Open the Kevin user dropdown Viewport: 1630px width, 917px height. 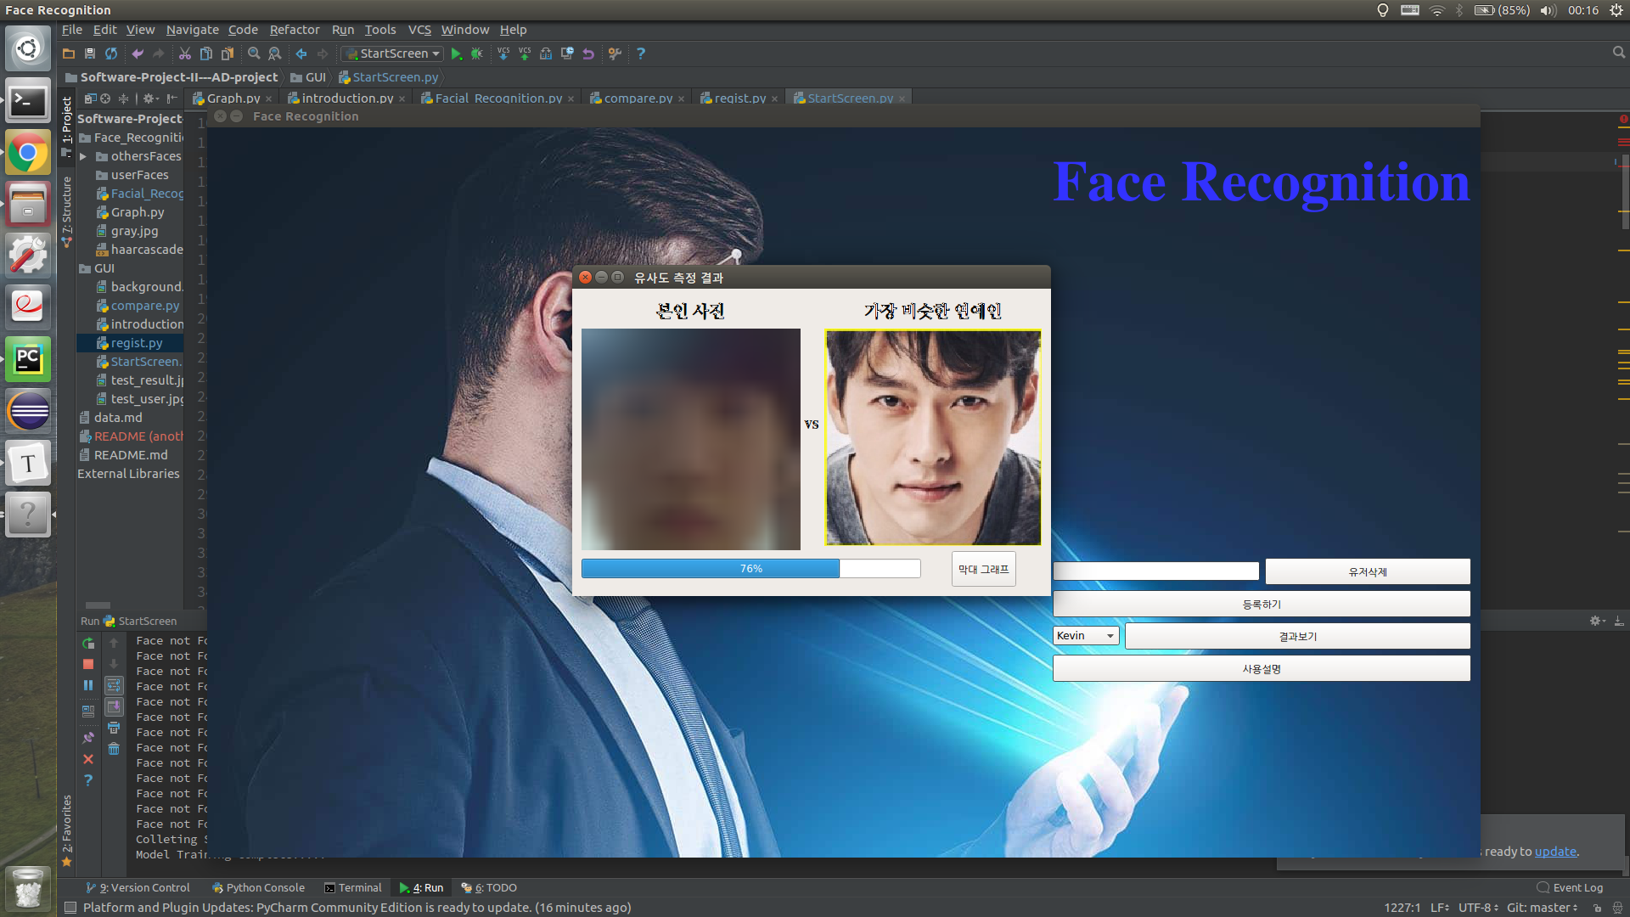click(1086, 636)
